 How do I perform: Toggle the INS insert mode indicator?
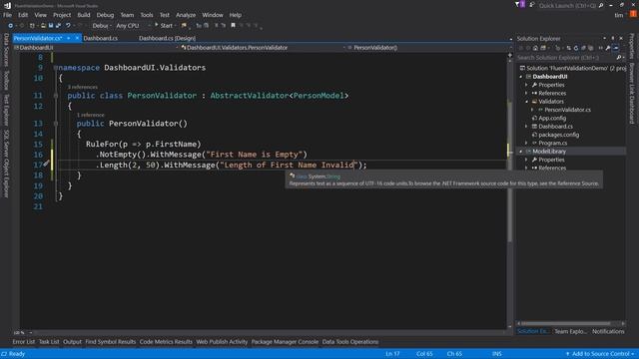496,354
